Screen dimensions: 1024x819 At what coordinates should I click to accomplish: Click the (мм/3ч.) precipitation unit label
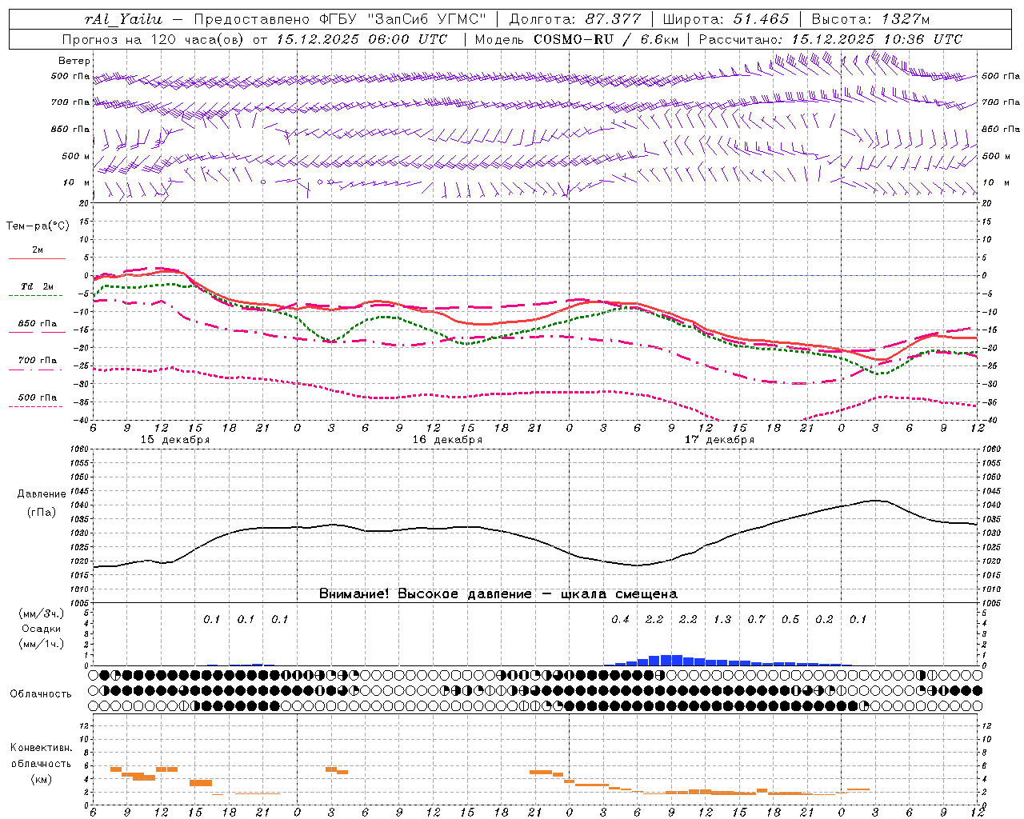(42, 613)
